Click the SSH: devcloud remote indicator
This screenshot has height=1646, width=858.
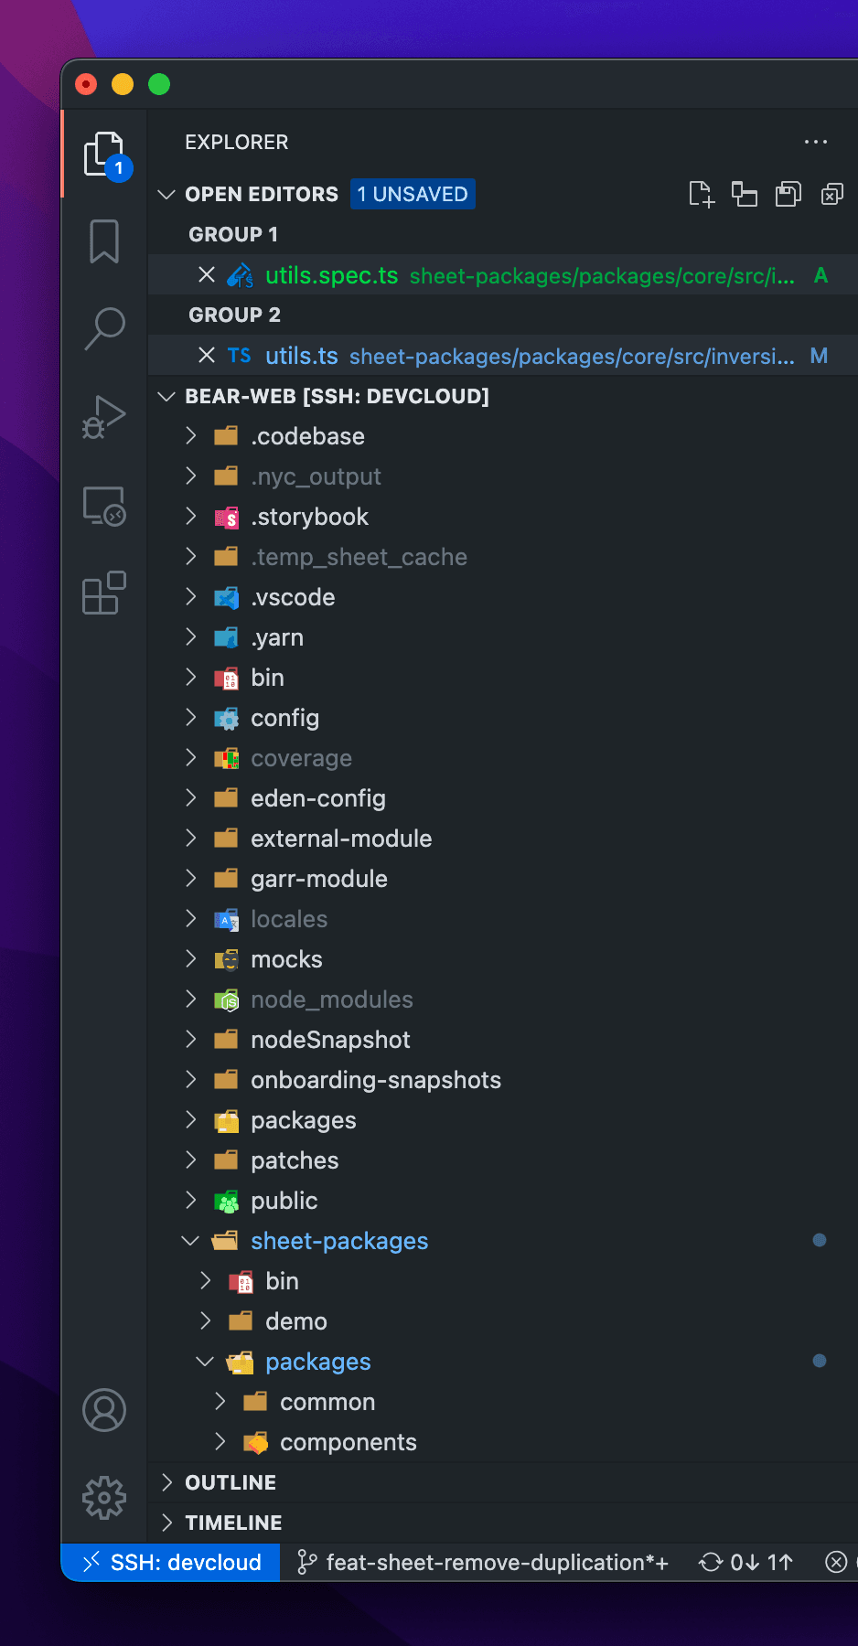pos(172,1563)
